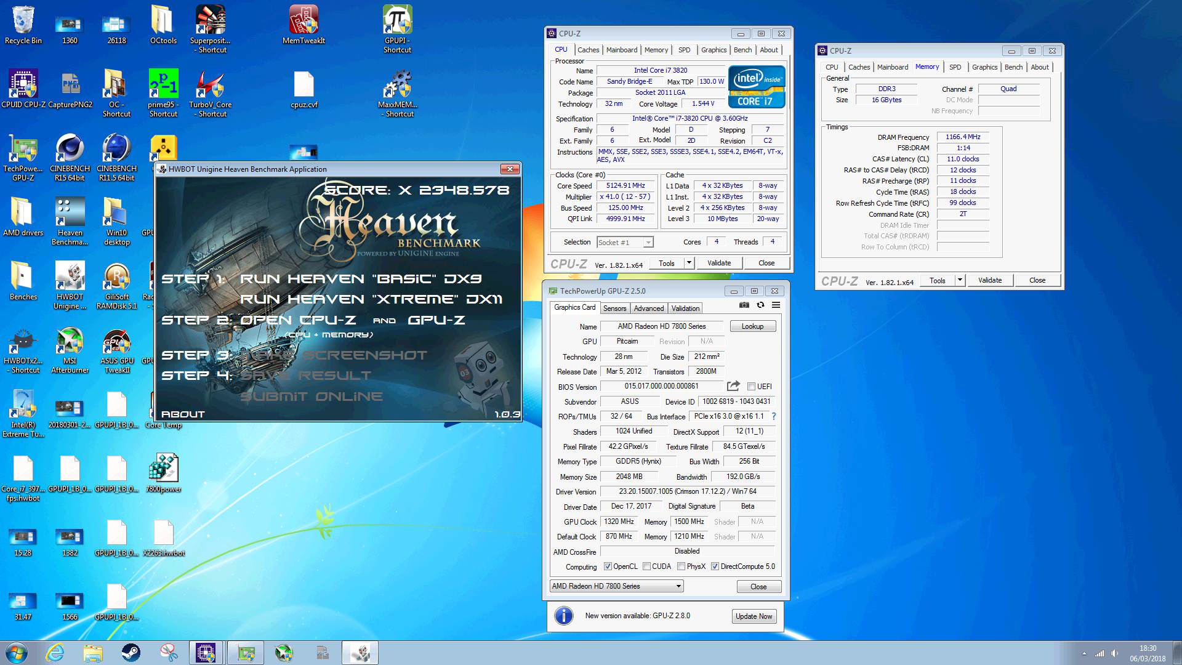Image resolution: width=1182 pixels, height=665 pixels.
Task: Open File Explorer from the taskbar
Action: point(92,653)
